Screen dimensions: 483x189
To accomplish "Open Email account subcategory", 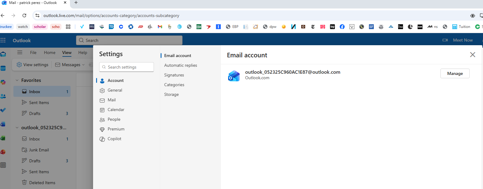I will 178,56.
